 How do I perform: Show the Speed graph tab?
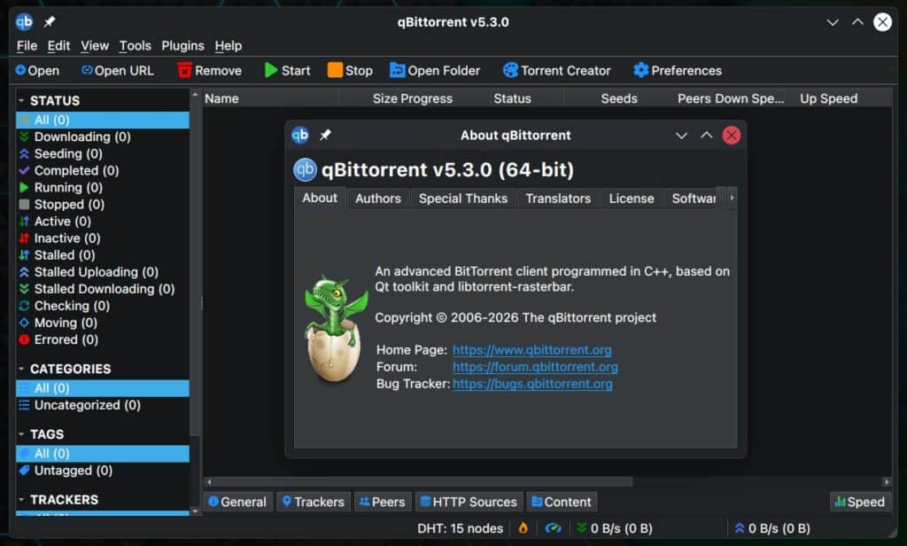pyautogui.click(x=859, y=502)
